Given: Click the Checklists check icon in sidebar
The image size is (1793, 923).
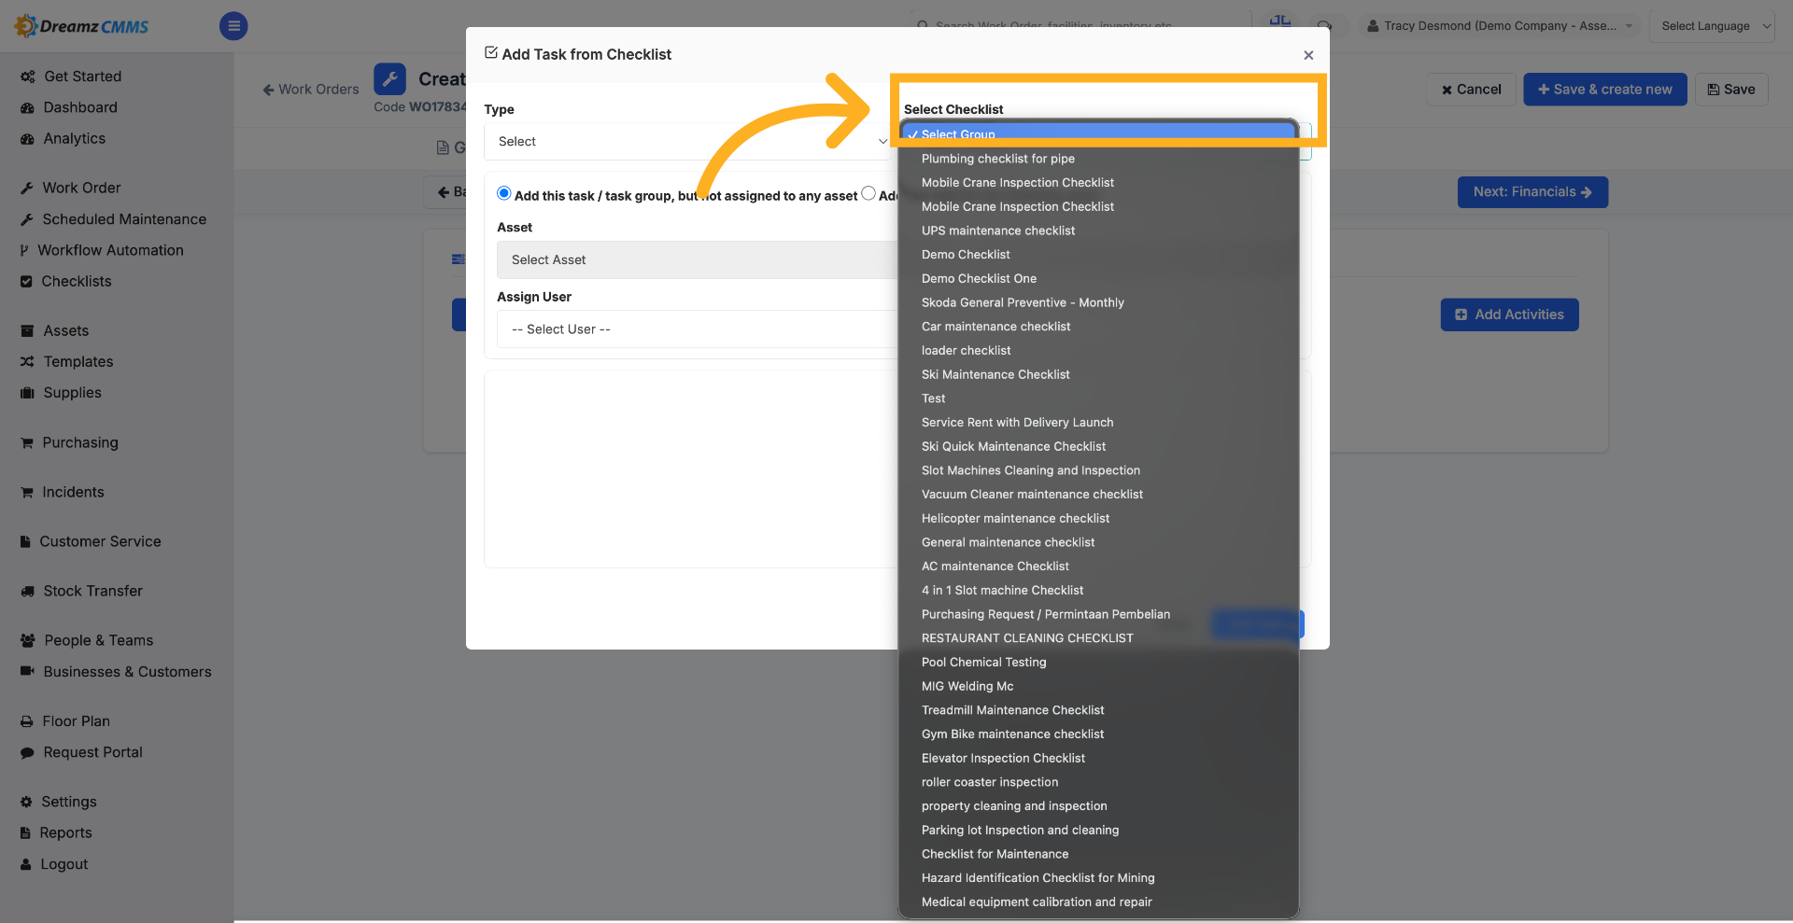Looking at the screenshot, I should (26, 281).
